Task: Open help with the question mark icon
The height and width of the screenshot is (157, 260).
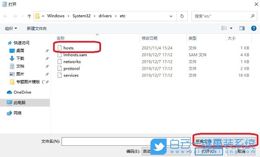Action: pos(253,29)
